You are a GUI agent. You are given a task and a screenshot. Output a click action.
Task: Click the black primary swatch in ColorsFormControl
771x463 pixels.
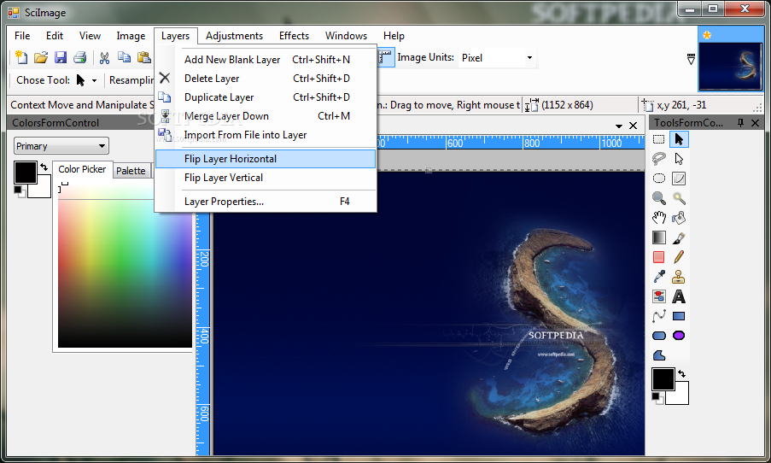click(x=25, y=173)
